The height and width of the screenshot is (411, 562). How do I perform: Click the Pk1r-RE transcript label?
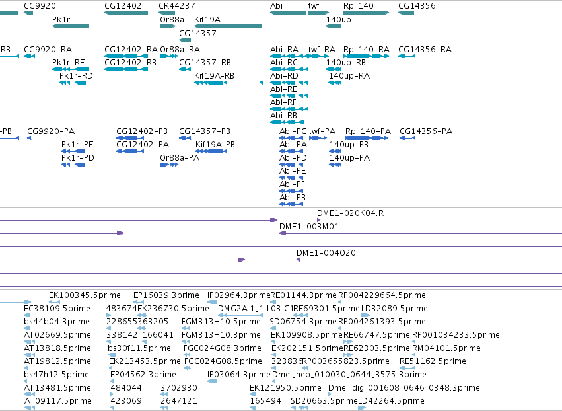pyautogui.click(x=69, y=62)
